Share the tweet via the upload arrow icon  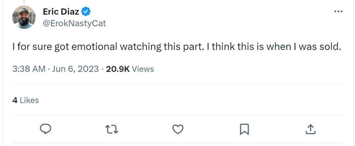click(311, 129)
